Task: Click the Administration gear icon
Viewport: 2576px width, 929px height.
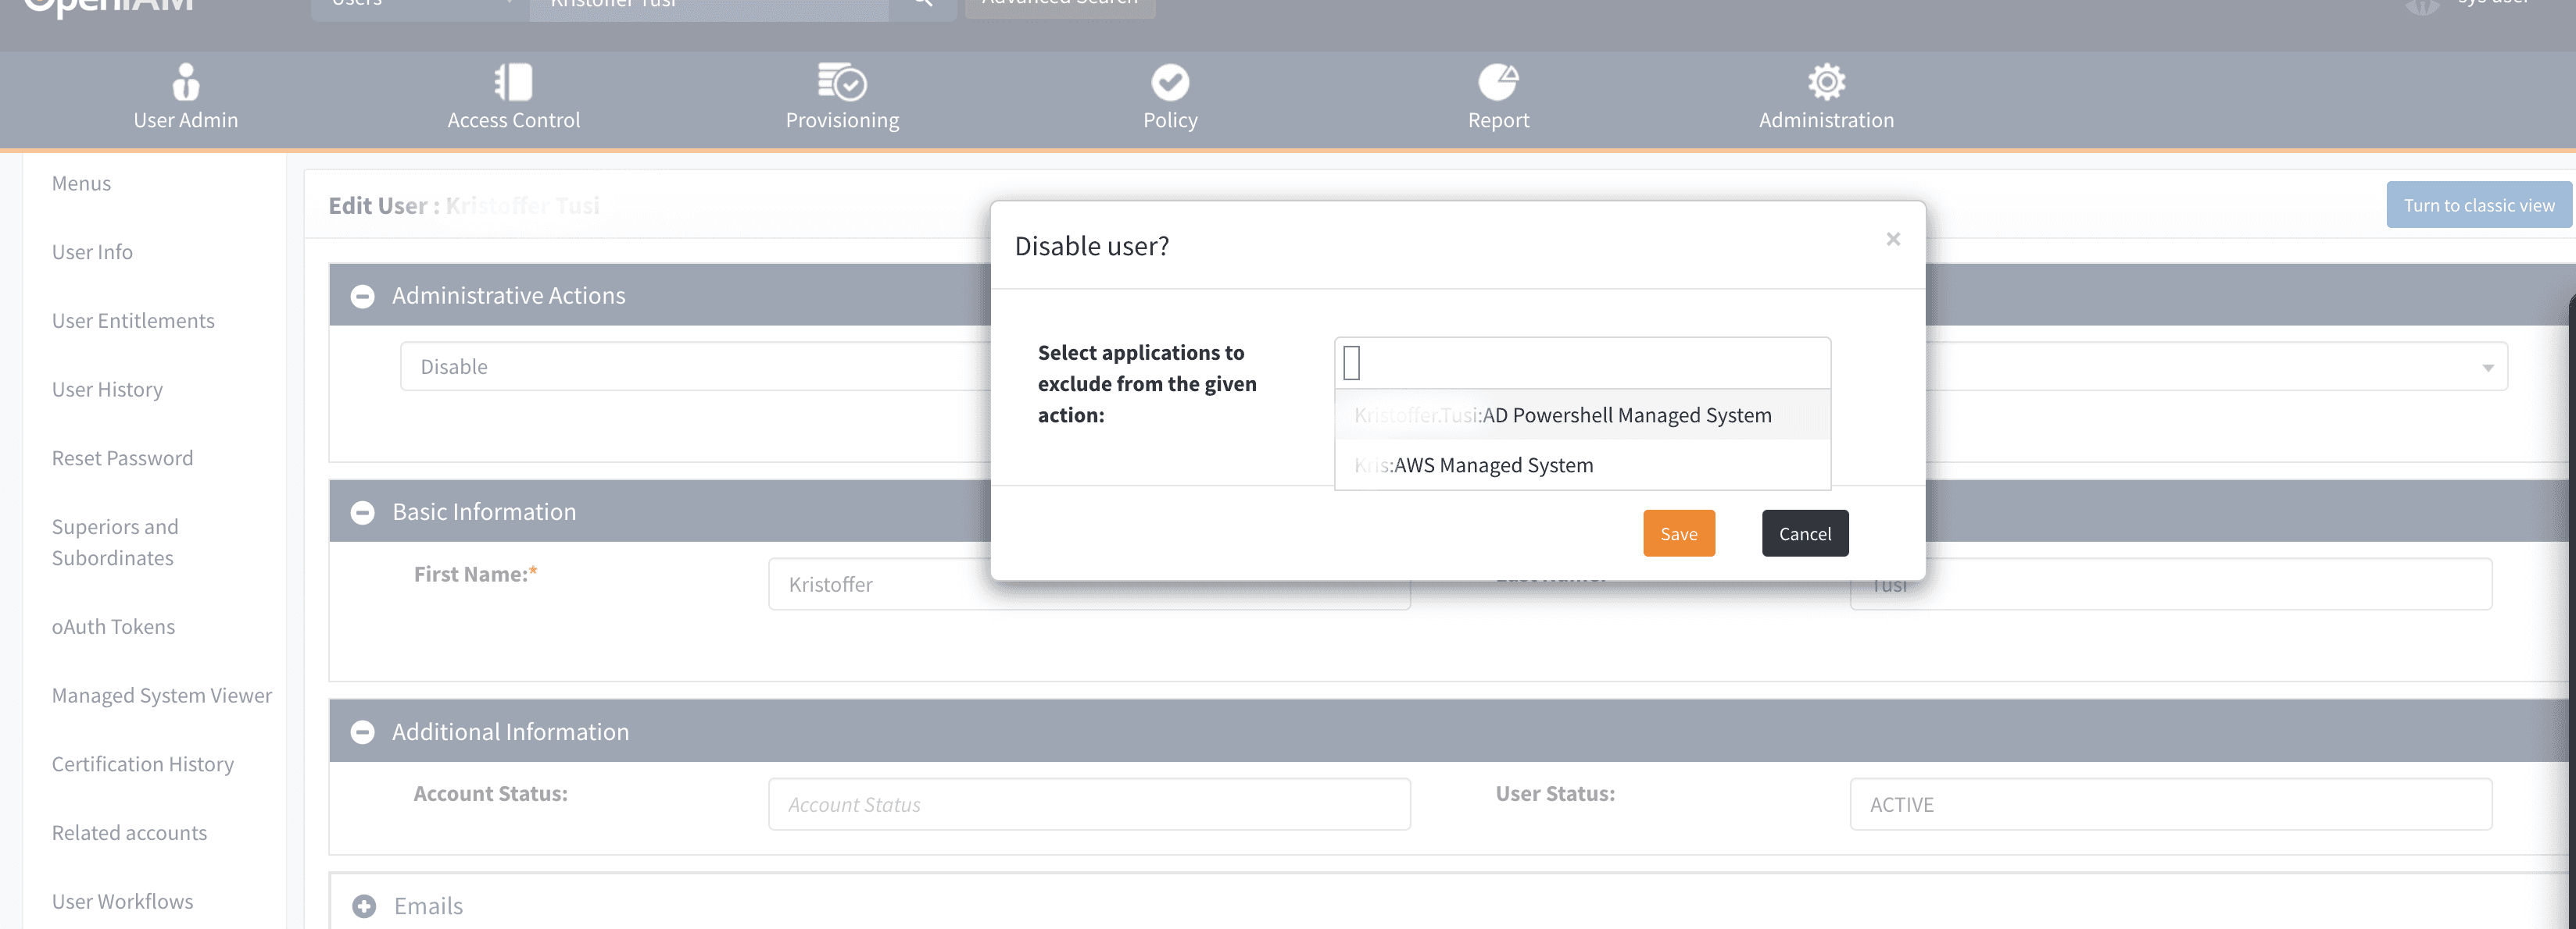Action: [x=1825, y=83]
